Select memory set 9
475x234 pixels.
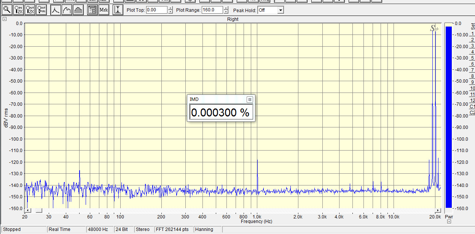(x=472, y=83)
